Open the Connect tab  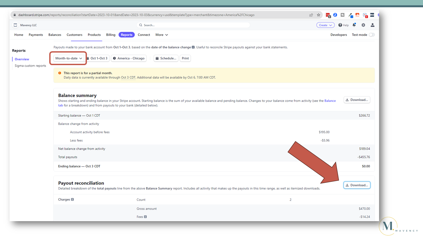[144, 35]
